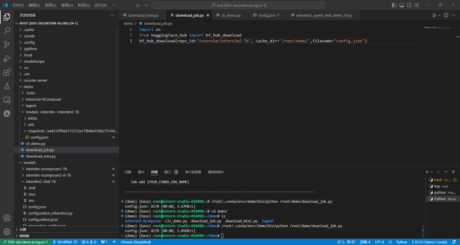Open the Extensions view
The width and height of the screenshot is (460, 245).
point(7,72)
